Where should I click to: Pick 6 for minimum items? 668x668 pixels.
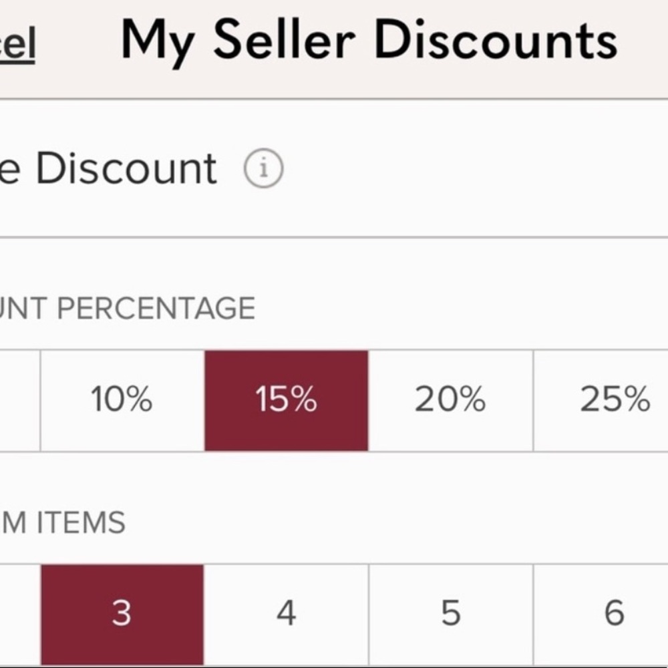point(615,613)
